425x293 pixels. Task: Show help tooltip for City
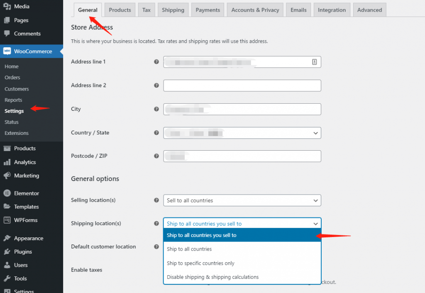156,109
